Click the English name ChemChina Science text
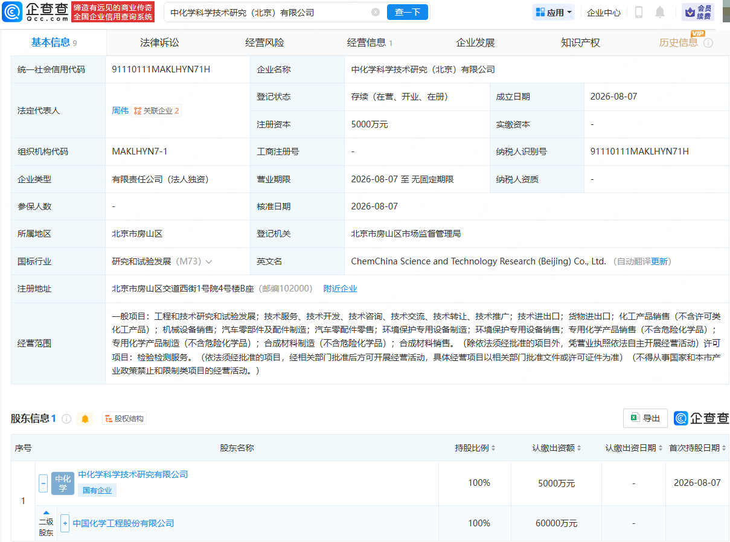The width and height of the screenshot is (730, 542). pyautogui.click(x=479, y=262)
